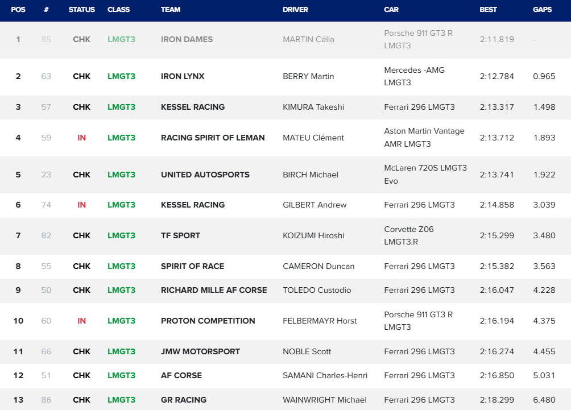
Task: Click car Aston Martin Vantage AMR LMGT3
Action: [x=424, y=138]
